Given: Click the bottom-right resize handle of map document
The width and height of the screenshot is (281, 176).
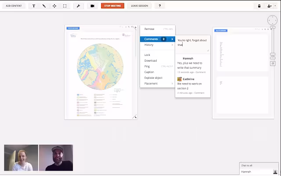Looking at the screenshot, I should (x=135, y=117).
